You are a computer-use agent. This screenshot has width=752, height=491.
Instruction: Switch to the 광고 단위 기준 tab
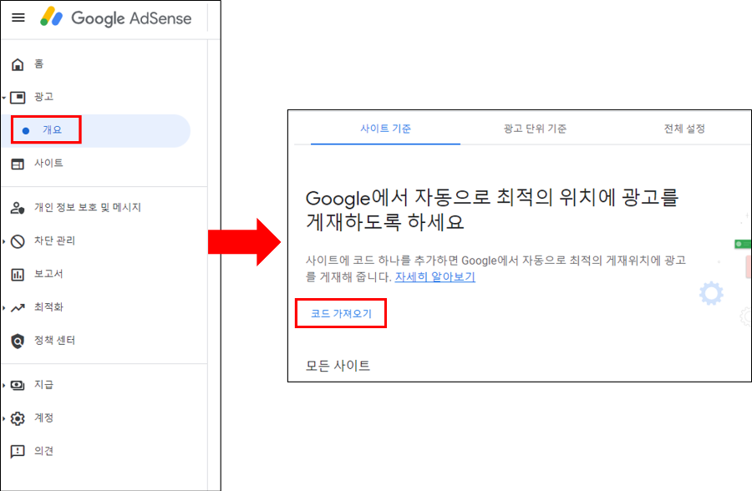pos(535,129)
